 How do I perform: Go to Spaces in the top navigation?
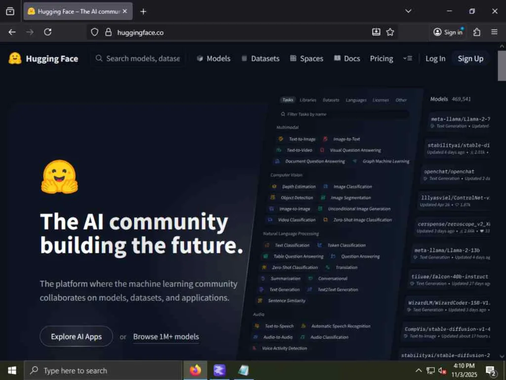point(306,58)
